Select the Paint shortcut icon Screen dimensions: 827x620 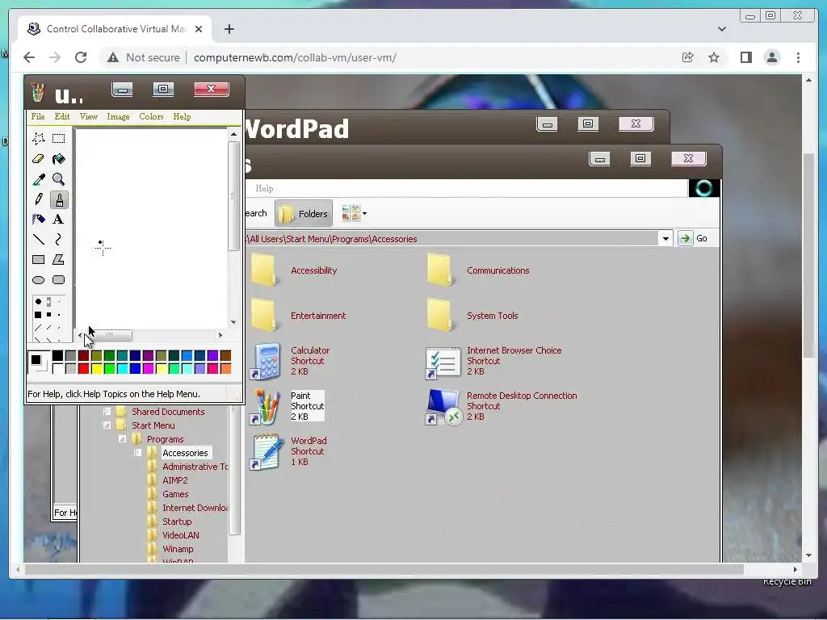pos(265,407)
